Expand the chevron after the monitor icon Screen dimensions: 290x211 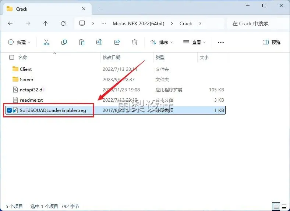93,23
